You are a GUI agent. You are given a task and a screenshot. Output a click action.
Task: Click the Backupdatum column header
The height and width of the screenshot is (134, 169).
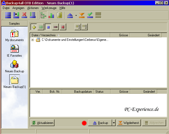[78, 92]
